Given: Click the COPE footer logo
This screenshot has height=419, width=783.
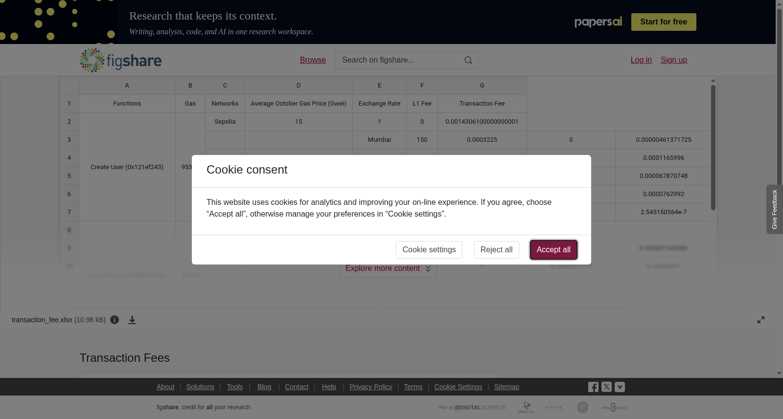Looking at the screenshot, I should (554, 407).
